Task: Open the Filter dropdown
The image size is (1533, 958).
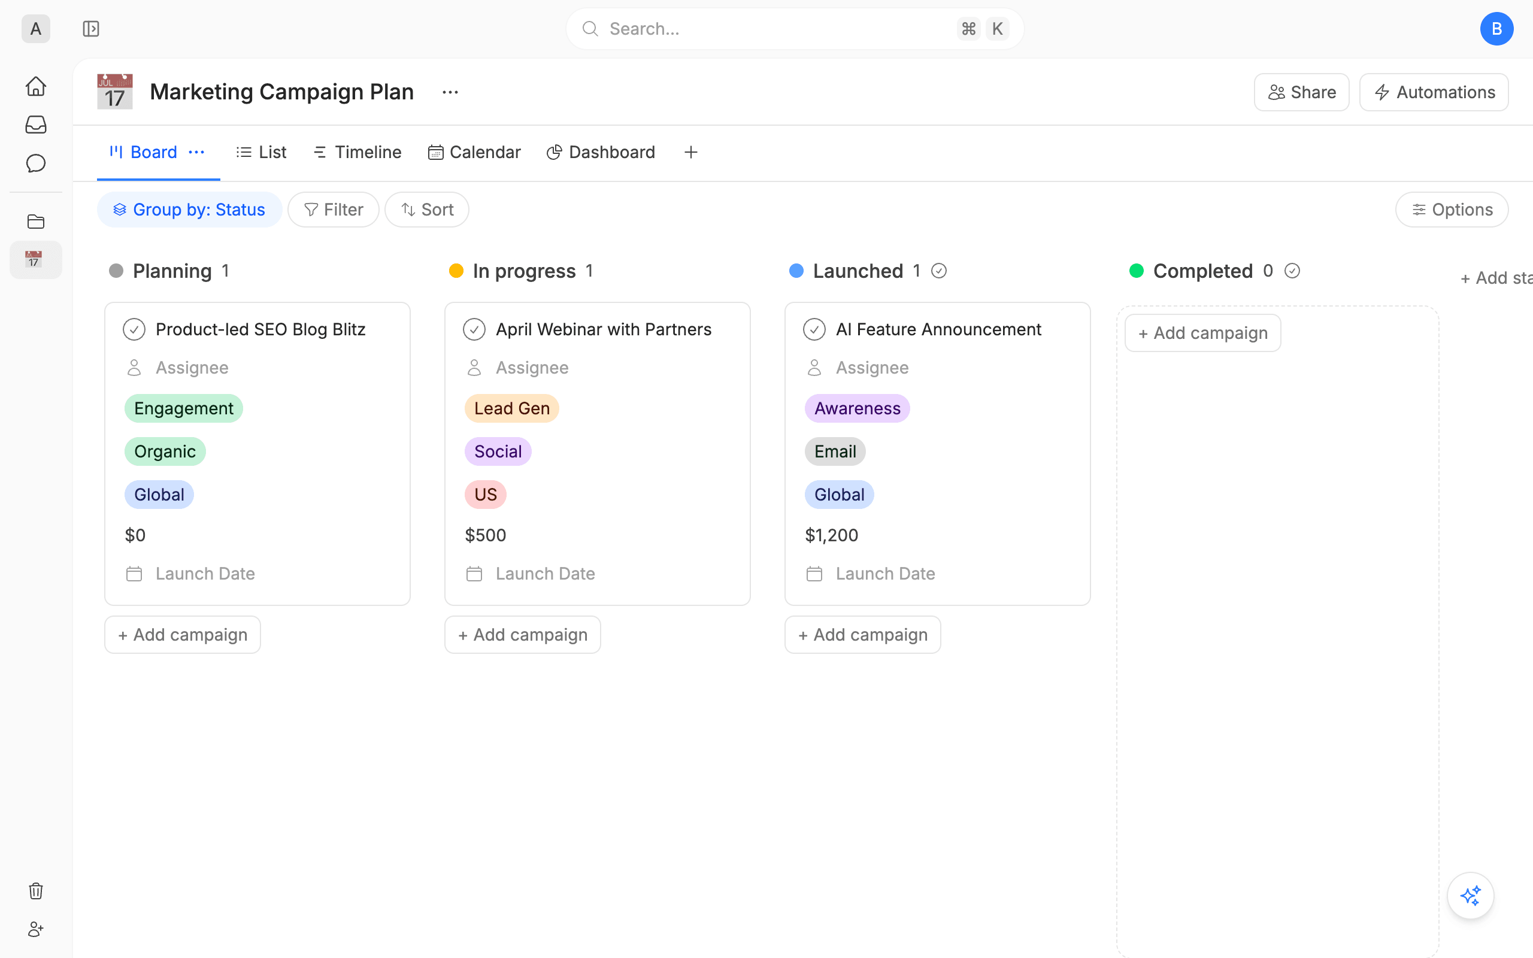Action: coord(333,210)
